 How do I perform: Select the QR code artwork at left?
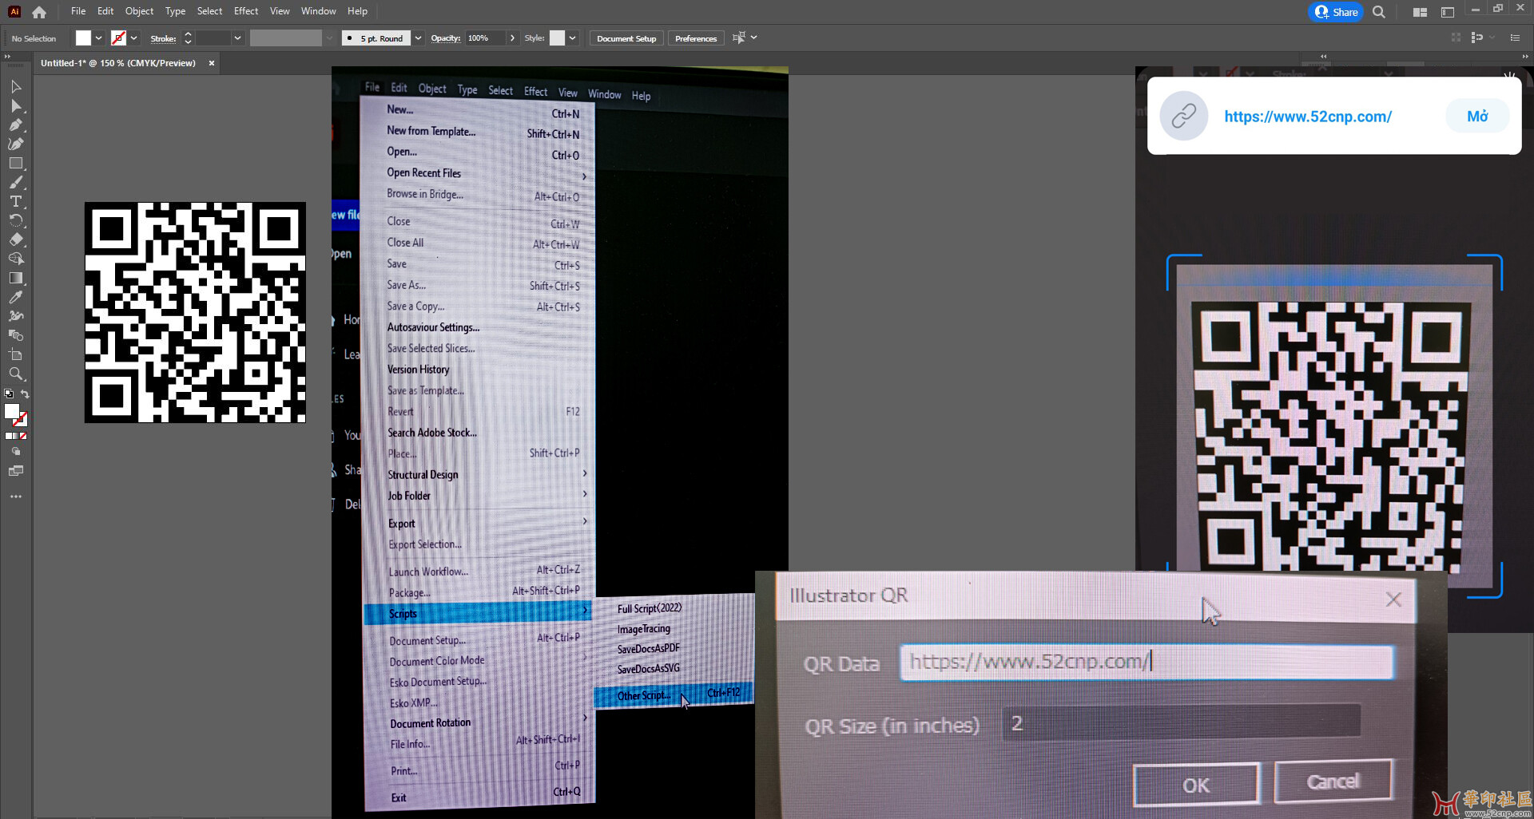click(x=195, y=312)
